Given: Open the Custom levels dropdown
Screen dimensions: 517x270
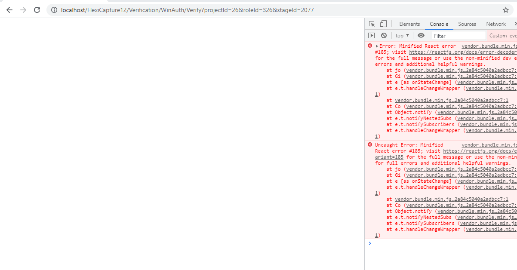Looking at the screenshot, I should [503, 36].
